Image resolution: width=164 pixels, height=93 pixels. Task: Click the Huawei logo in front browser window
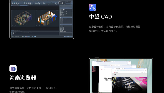(116, 72)
